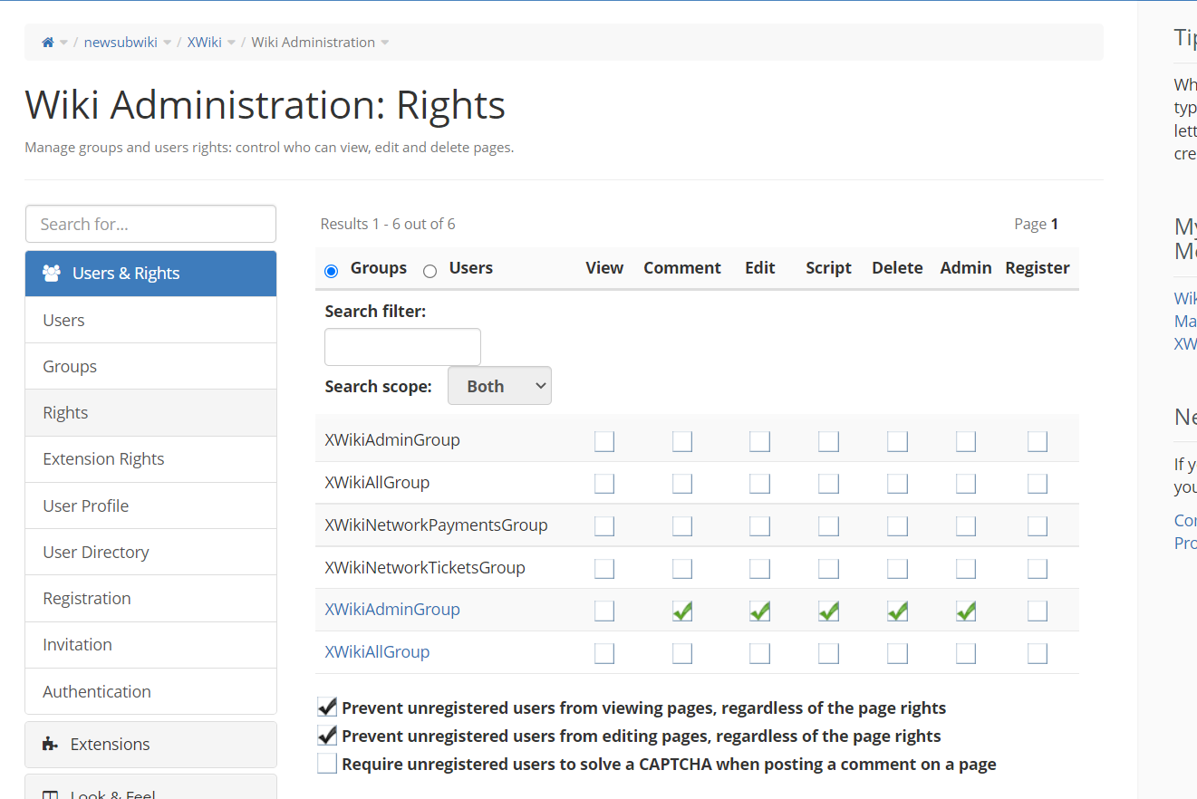Open Groups in the left sidebar menu
The height and width of the screenshot is (799, 1197).
pyautogui.click(x=150, y=367)
